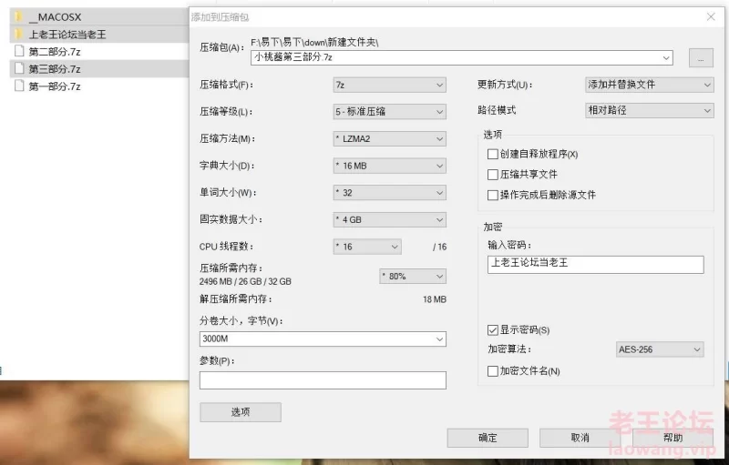Click the file icon of 第二部分.7z
Viewport: 729px width, 465px height.
[x=19, y=52]
